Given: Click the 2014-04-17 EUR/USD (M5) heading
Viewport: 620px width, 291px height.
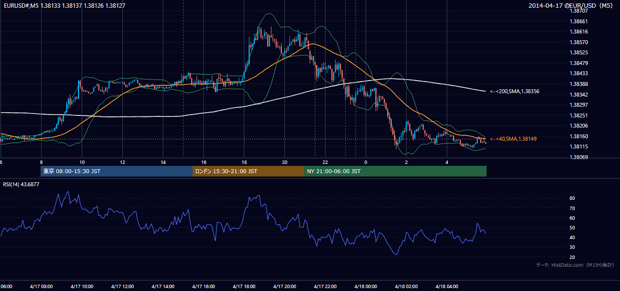Looking at the screenshot, I should (x=571, y=5).
